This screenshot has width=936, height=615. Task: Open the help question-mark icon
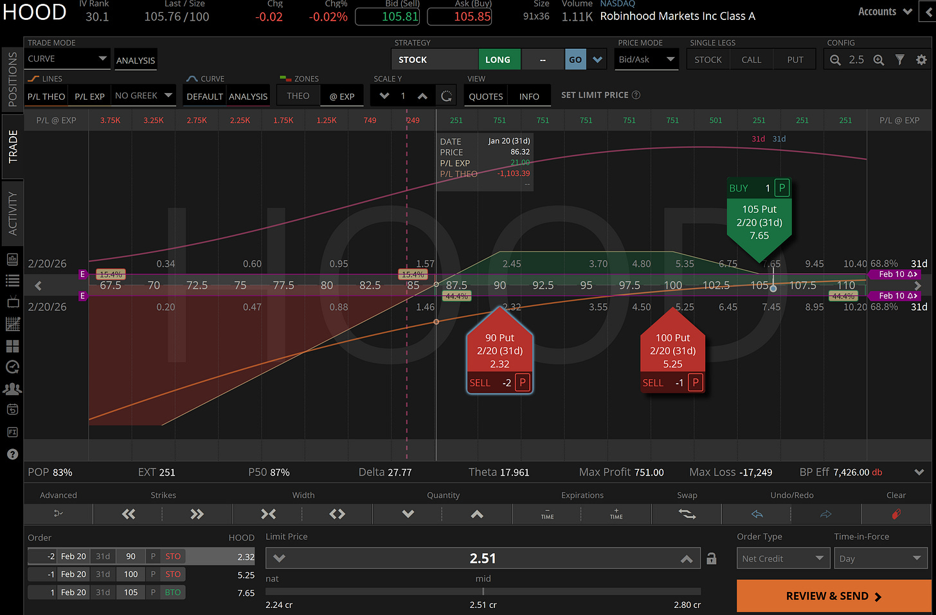coord(12,454)
